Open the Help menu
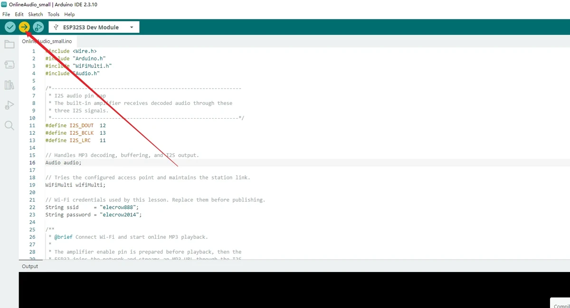The width and height of the screenshot is (570, 308). coord(69,14)
